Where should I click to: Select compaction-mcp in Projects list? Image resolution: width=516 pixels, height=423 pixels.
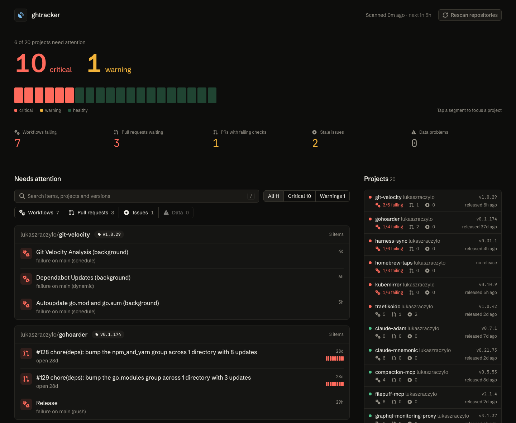[x=433, y=376]
